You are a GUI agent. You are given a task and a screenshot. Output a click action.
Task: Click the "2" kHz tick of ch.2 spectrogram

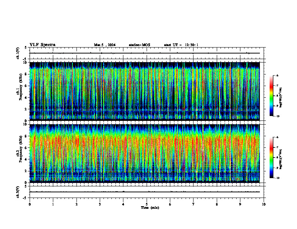pyautogui.click(x=27, y=171)
